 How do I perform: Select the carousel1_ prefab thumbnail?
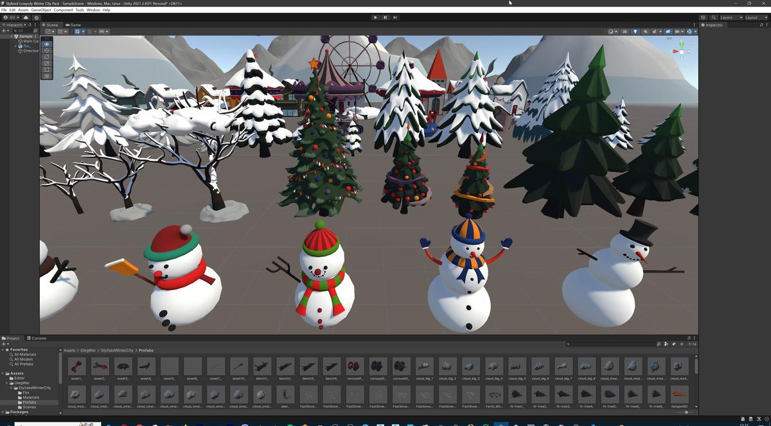pyautogui.click(x=355, y=368)
